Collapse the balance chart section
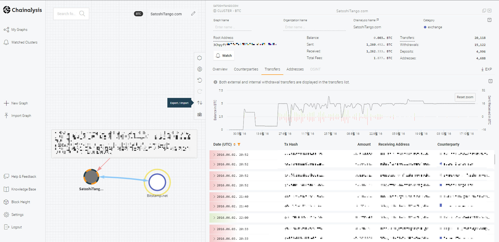The image size is (499, 242). 490,81
